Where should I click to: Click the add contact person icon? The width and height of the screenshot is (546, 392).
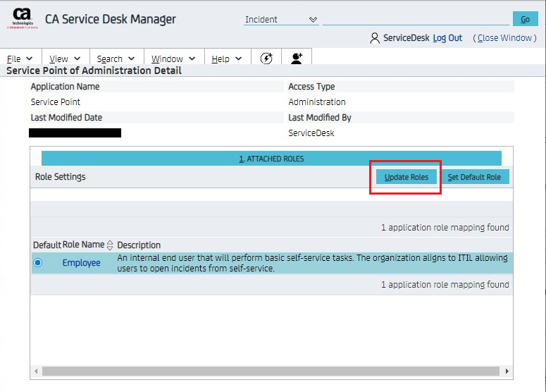click(297, 59)
